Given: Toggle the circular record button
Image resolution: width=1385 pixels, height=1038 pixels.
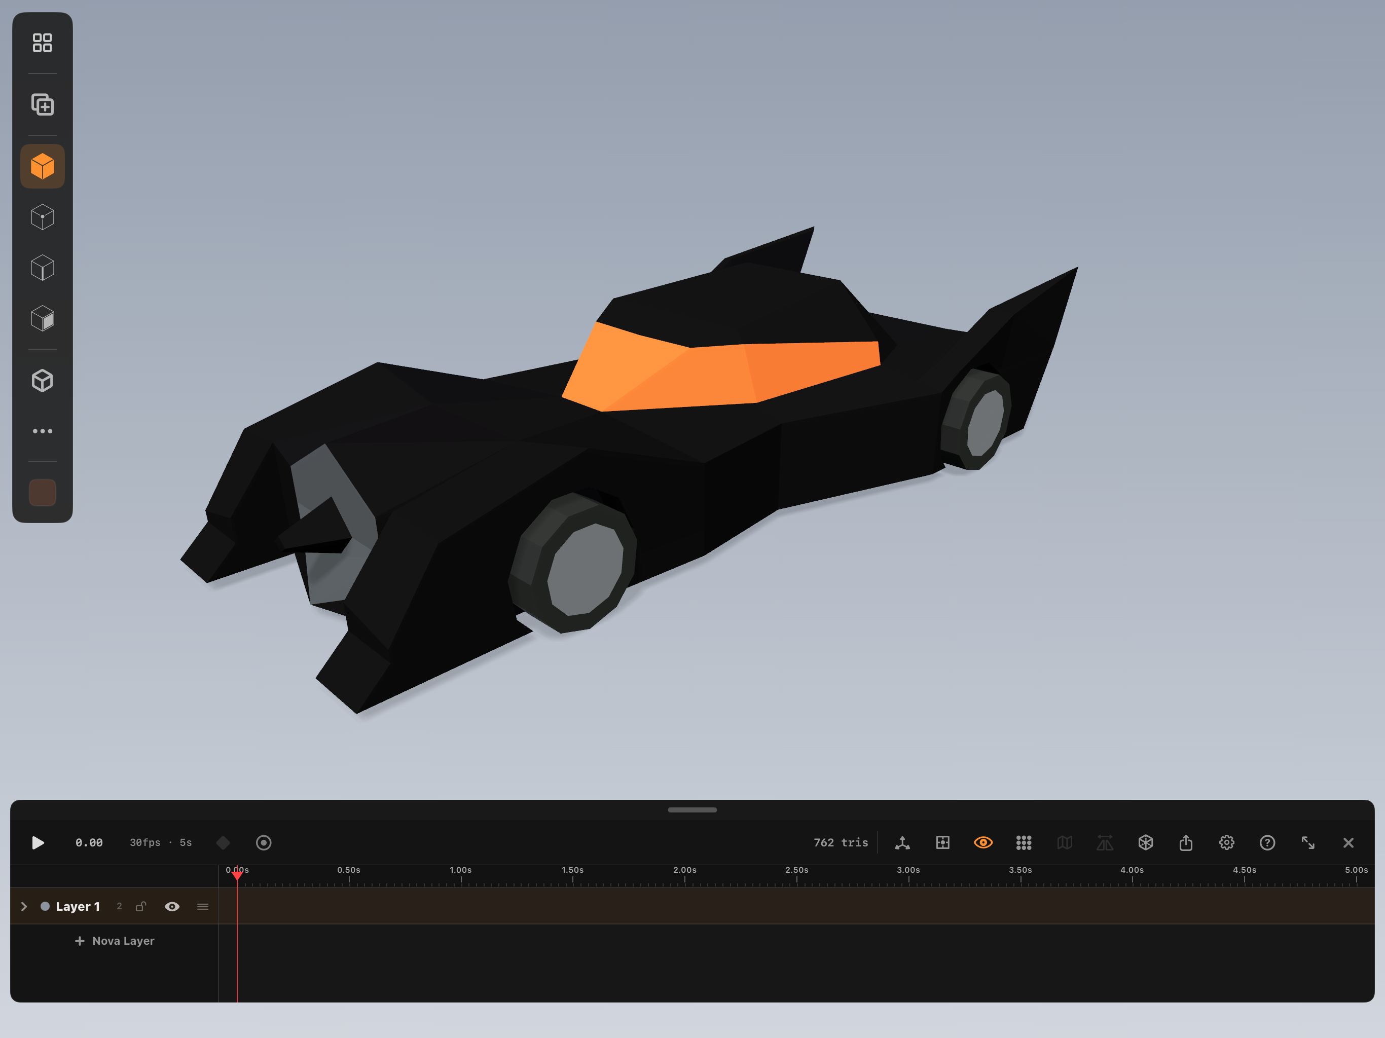Looking at the screenshot, I should (x=264, y=843).
